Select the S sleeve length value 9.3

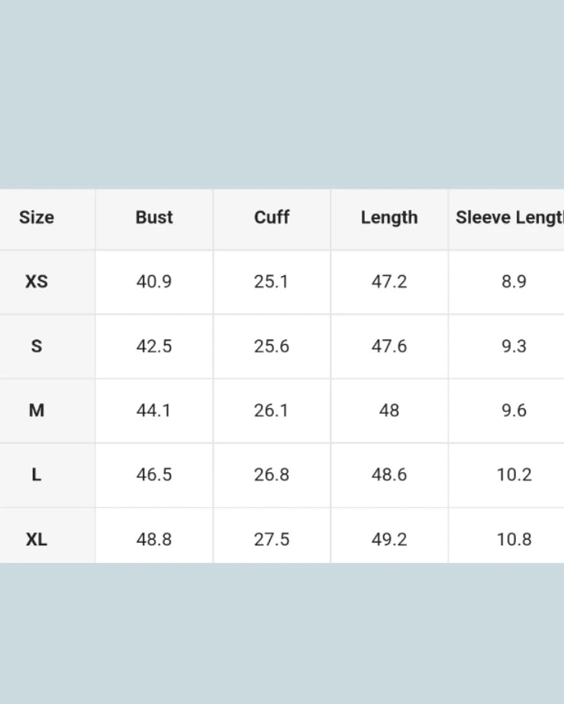pyautogui.click(x=514, y=346)
